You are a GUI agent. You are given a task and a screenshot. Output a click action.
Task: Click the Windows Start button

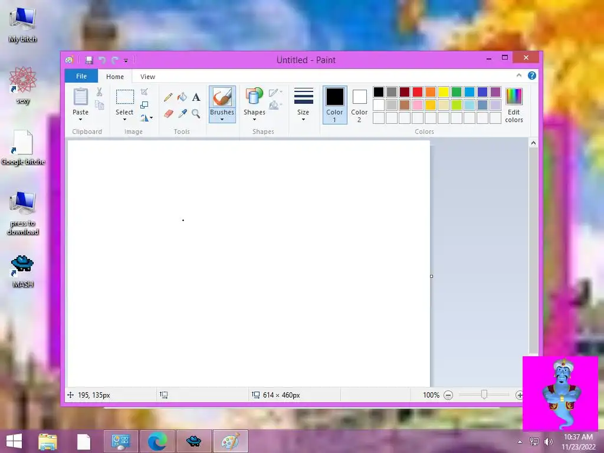(x=14, y=441)
